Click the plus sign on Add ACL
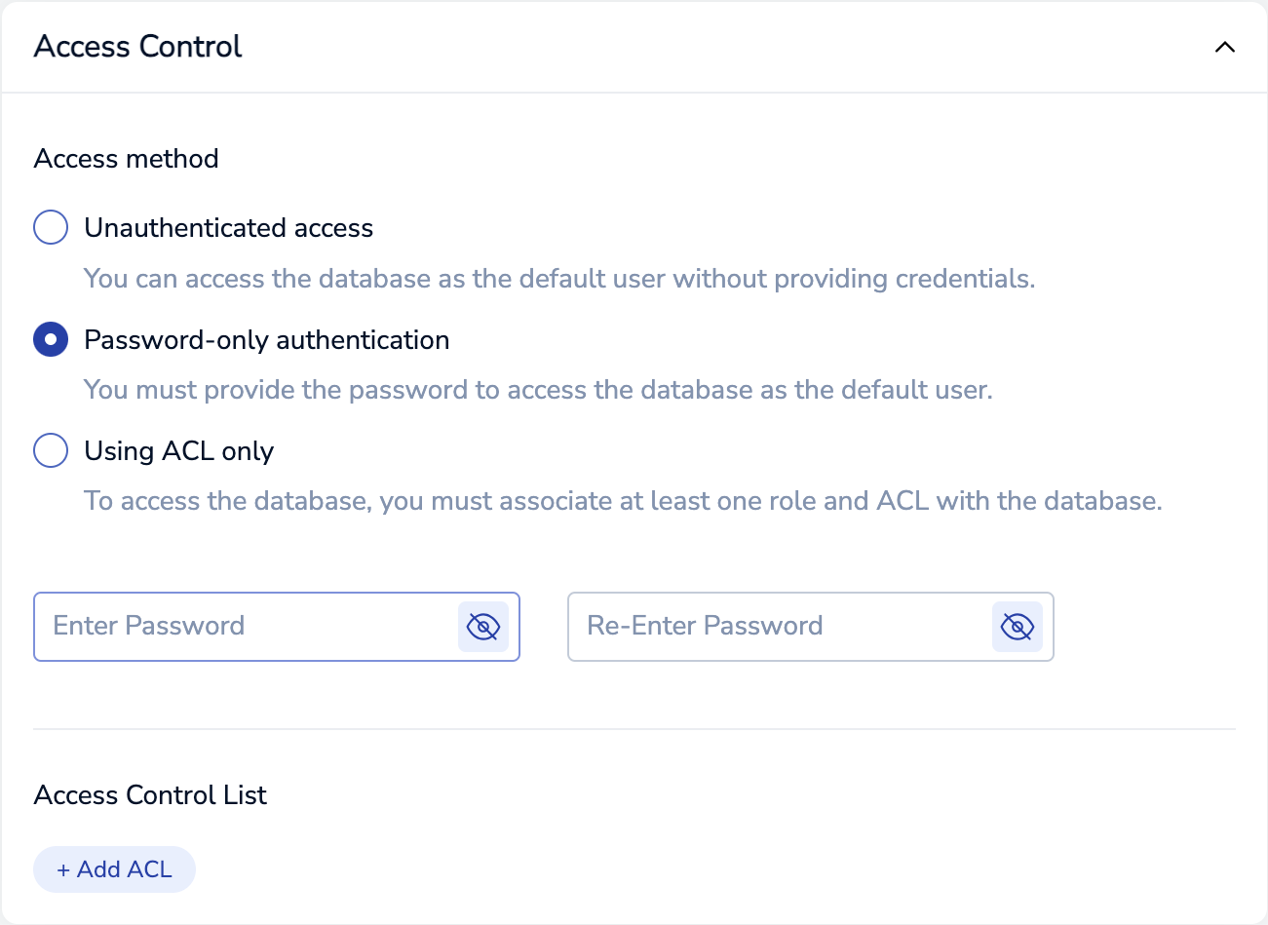1268x925 pixels. 63,869
